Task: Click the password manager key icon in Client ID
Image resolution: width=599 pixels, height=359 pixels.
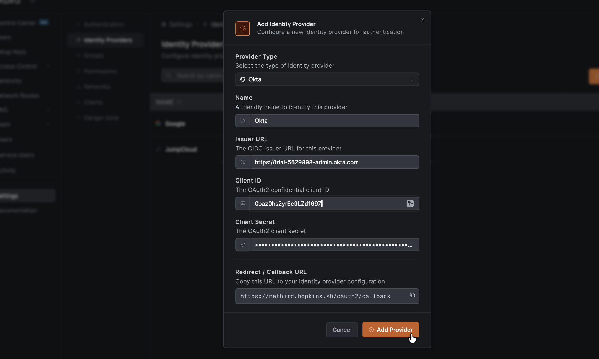Action: (x=410, y=203)
